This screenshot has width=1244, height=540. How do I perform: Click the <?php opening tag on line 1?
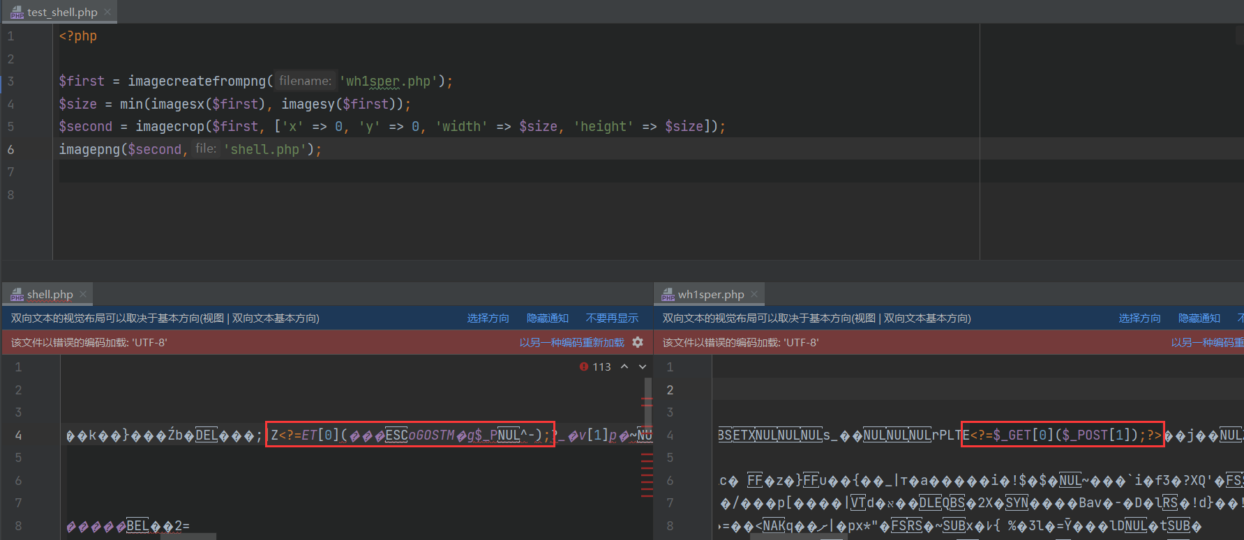78,36
